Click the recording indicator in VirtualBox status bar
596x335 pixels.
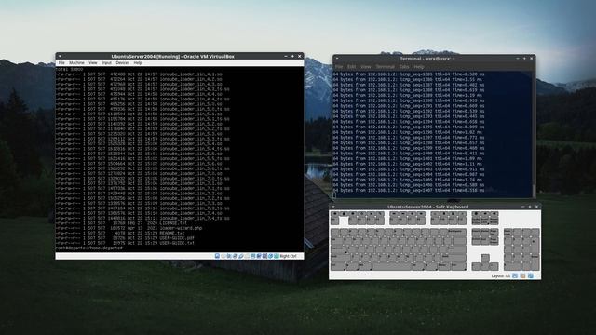point(259,256)
